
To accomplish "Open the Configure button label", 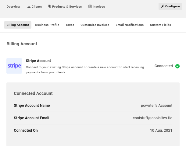I will click(172, 6).
